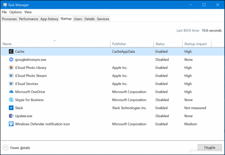225x155 pixels.
Task: Click the iCloud Photo Stream icon
Action: [x=11, y=75]
